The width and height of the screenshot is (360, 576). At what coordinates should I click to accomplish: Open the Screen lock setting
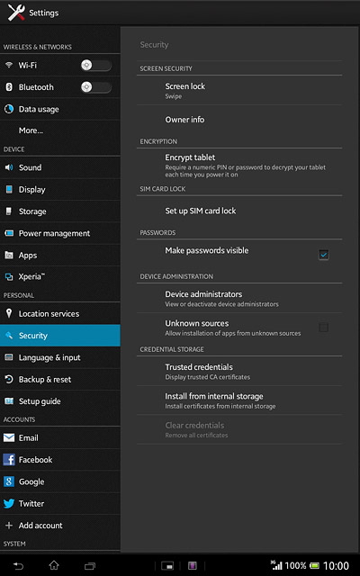tap(239, 90)
